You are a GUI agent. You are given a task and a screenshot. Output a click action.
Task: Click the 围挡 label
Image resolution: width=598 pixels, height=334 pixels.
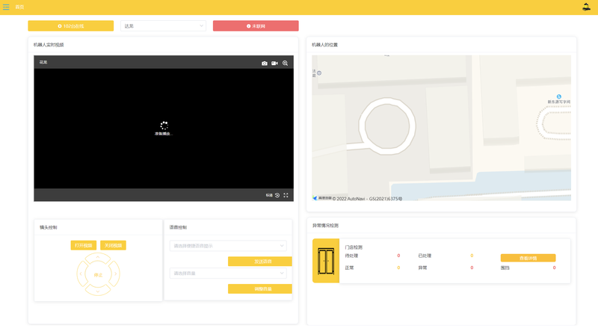[x=505, y=267]
